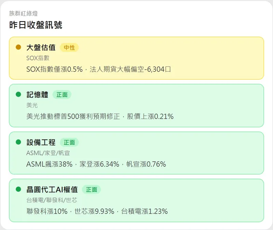Click the 正面 badge next to 晶圓代工AI權值

click(91, 189)
